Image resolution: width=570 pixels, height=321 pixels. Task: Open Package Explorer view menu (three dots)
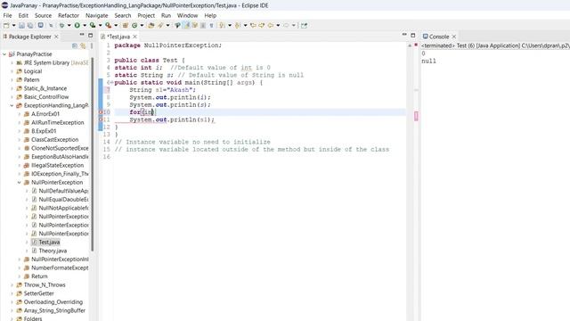coord(92,45)
